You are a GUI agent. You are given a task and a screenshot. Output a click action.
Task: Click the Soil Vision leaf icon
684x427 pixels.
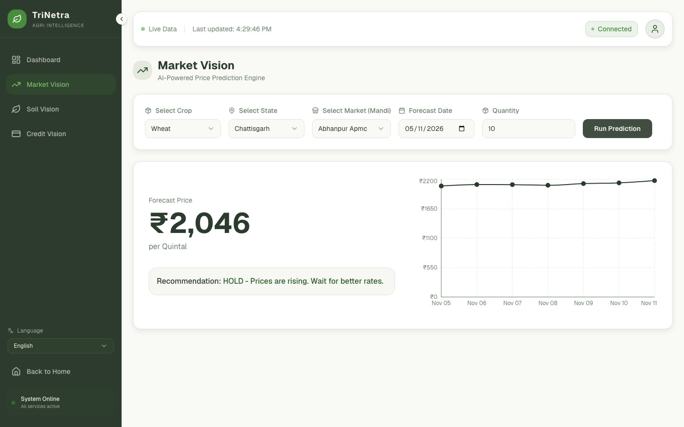[16, 109]
